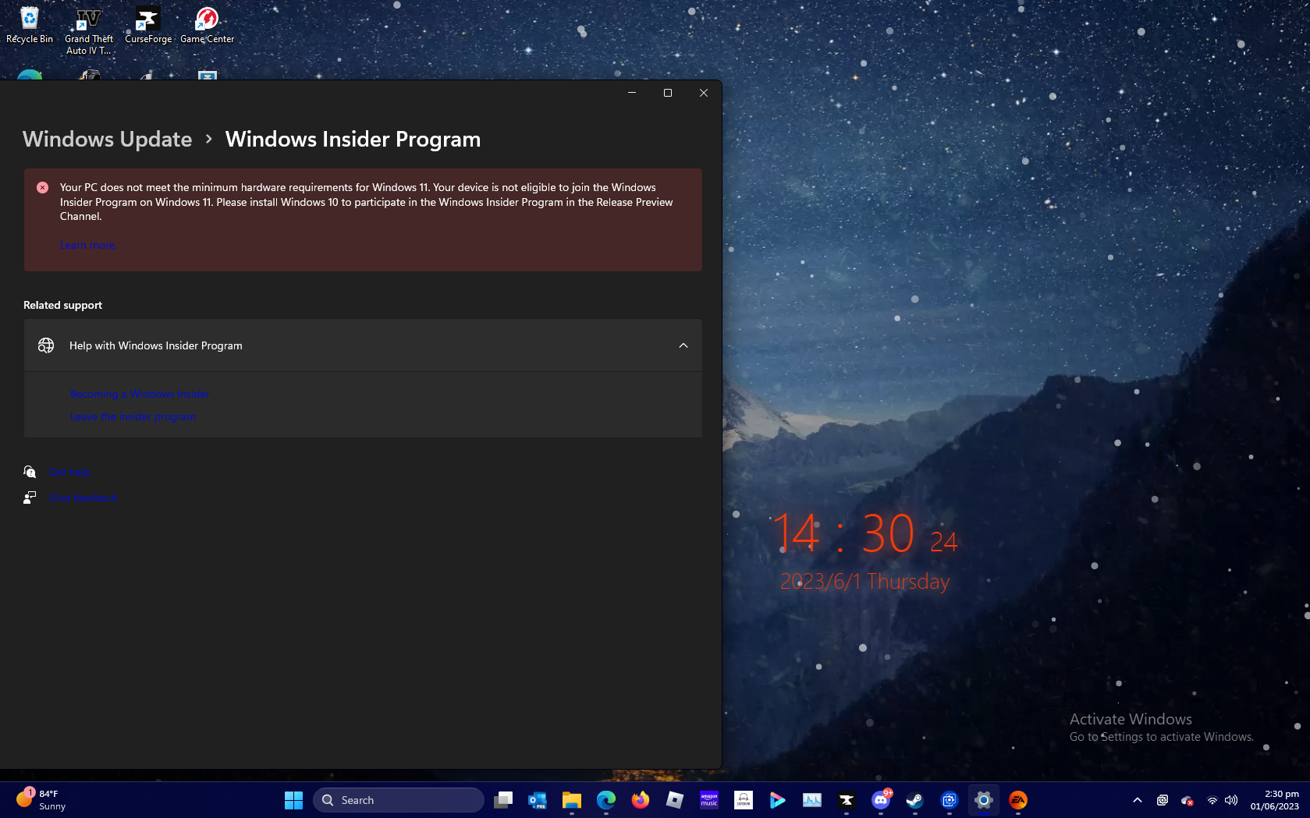The width and height of the screenshot is (1310, 818).
Task: Open the Start menu
Action: pyautogui.click(x=293, y=799)
